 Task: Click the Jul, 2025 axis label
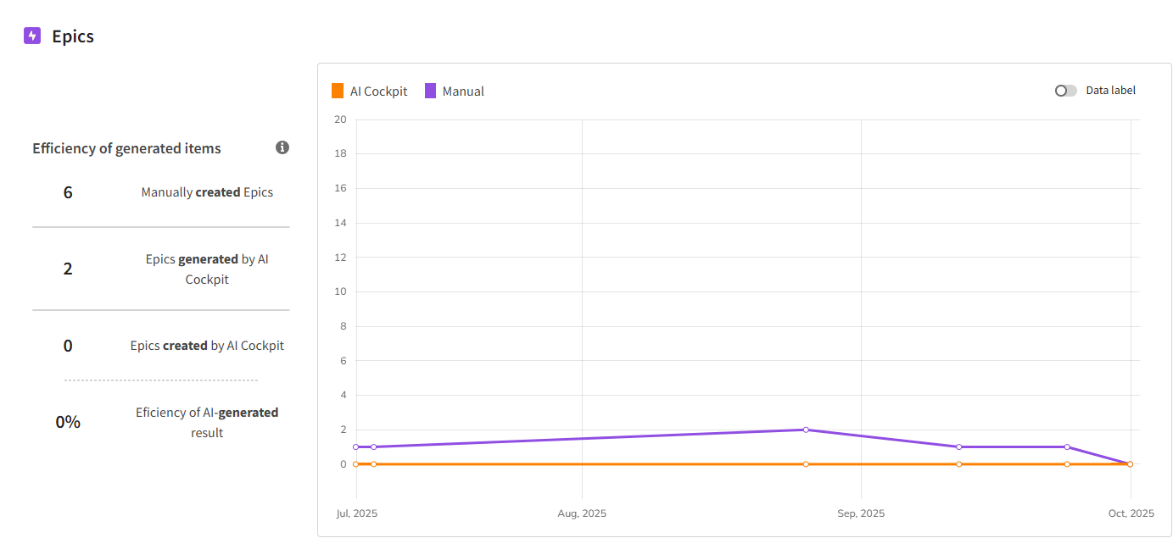[356, 513]
